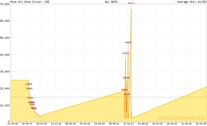Image resolution: width=207 pixels, height=126 pixels.
Task: Click the 40313 spike label
Action: click(x=125, y=53)
